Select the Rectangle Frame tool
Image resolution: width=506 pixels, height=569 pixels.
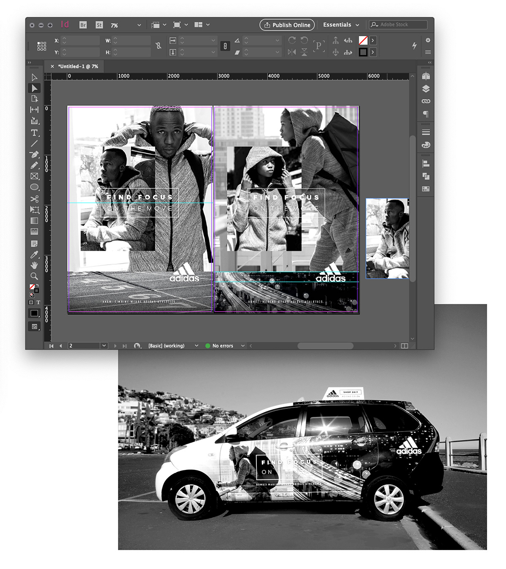click(35, 176)
